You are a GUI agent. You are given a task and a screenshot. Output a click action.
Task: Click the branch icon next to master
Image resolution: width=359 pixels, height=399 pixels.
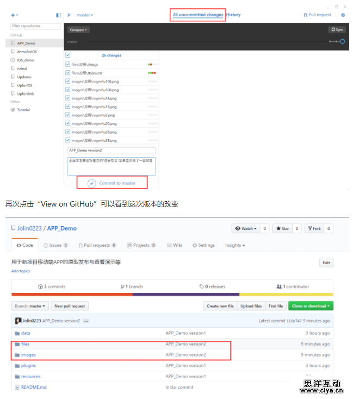[x=69, y=15]
